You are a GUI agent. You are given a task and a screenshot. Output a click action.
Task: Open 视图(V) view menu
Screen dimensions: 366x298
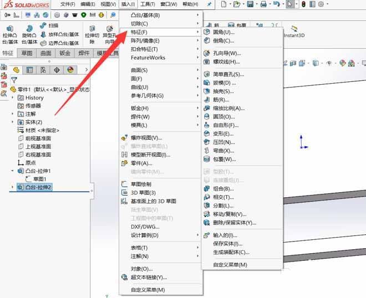pyautogui.click(x=108, y=4)
